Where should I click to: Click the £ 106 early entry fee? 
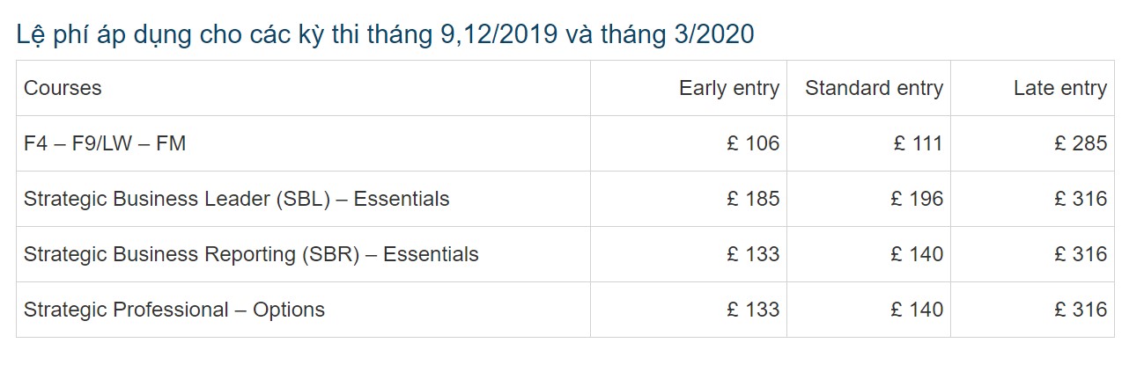click(x=753, y=143)
